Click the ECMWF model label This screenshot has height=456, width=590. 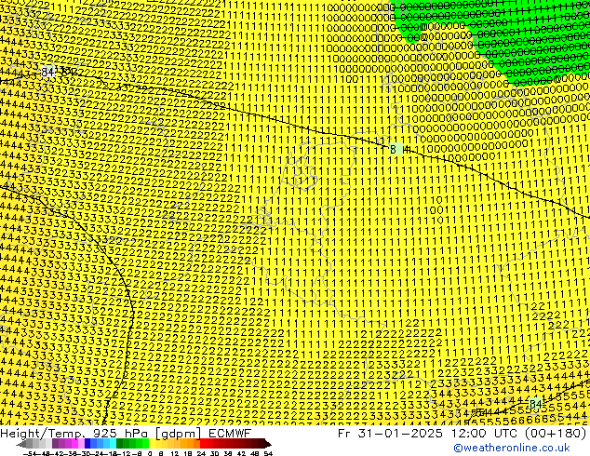[x=230, y=434]
